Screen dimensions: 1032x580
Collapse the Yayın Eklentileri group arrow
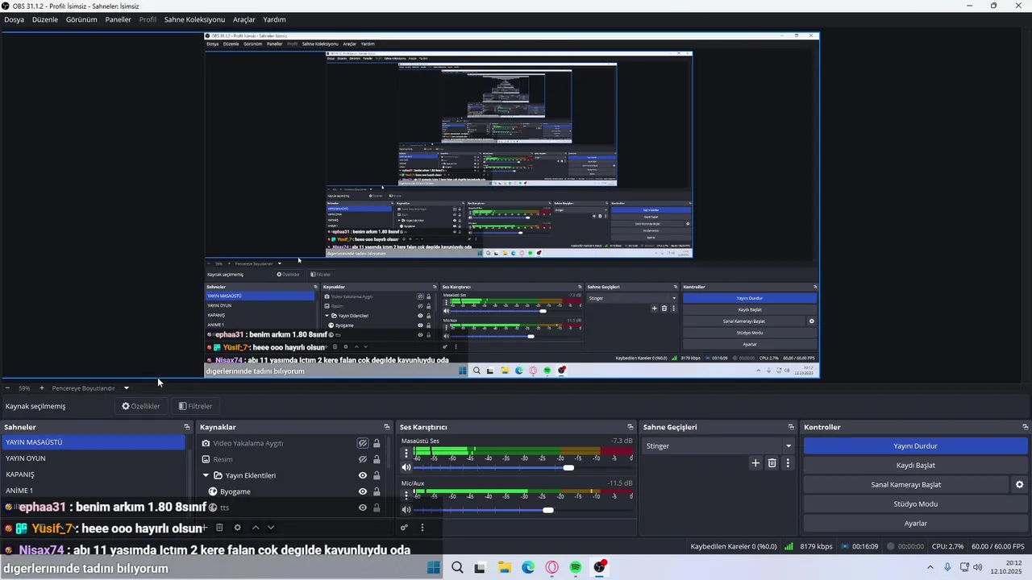[x=206, y=475]
